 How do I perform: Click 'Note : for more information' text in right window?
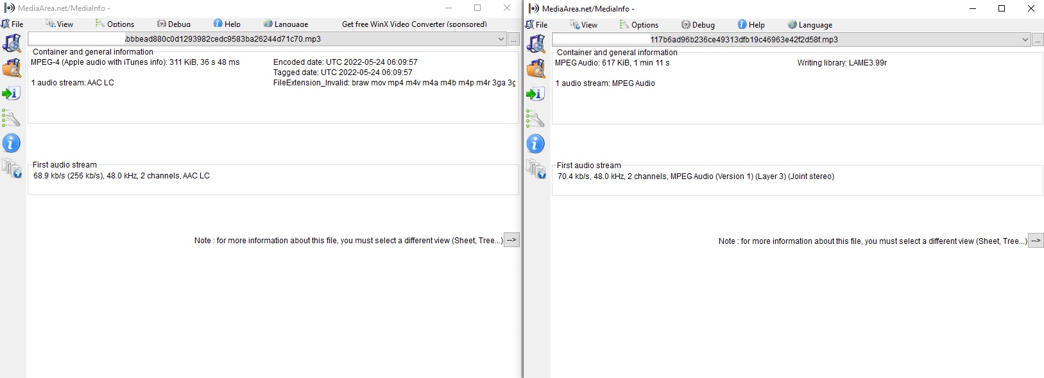(873, 241)
